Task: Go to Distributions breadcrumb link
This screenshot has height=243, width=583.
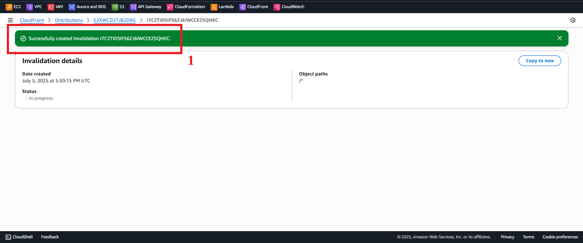Action: pos(69,20)
